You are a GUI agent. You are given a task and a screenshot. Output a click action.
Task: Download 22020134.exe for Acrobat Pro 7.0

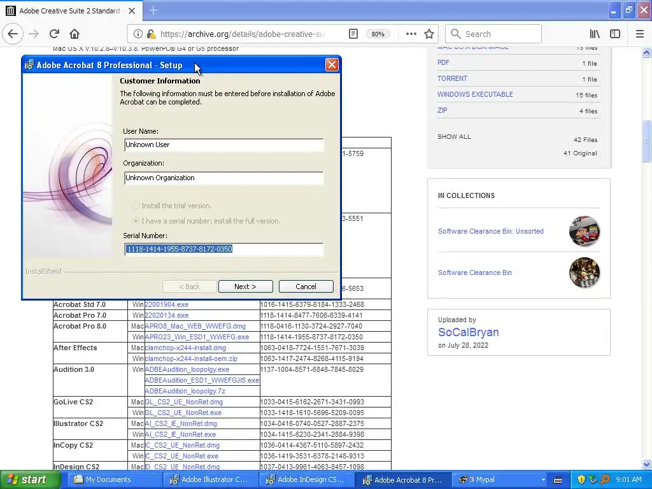click(x=166, y=315)
